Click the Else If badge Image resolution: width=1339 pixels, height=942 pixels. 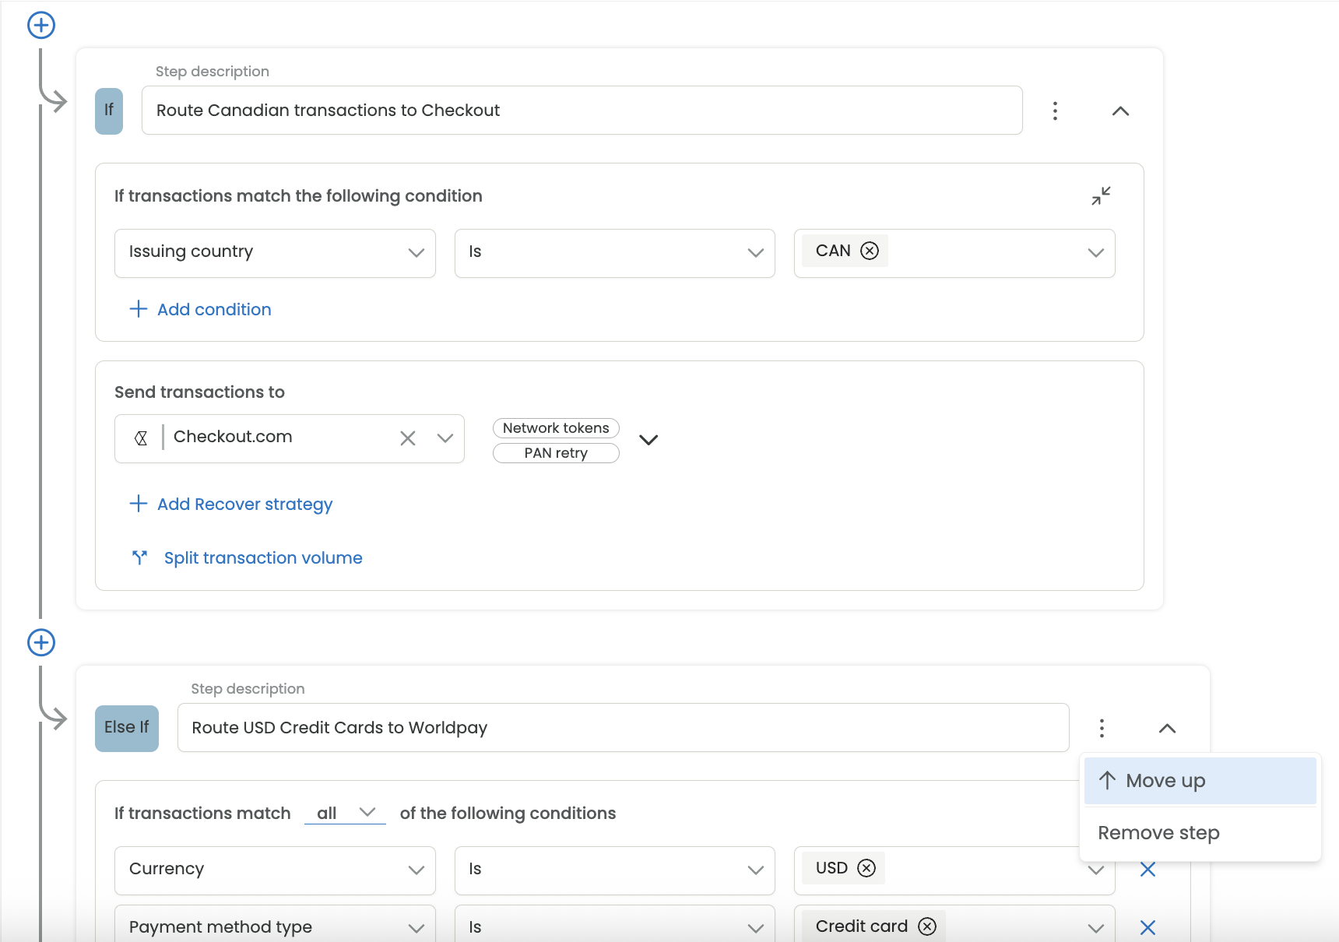coord(127,728)
